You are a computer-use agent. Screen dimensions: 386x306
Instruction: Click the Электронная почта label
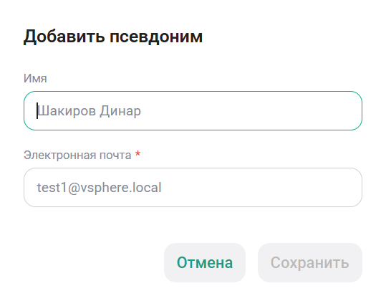(x=77, y=156)
